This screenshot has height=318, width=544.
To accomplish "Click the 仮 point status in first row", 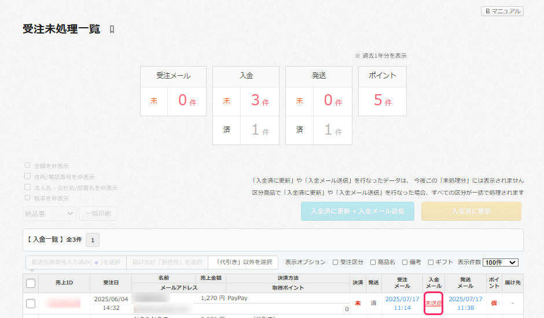I will pos(494,304).
